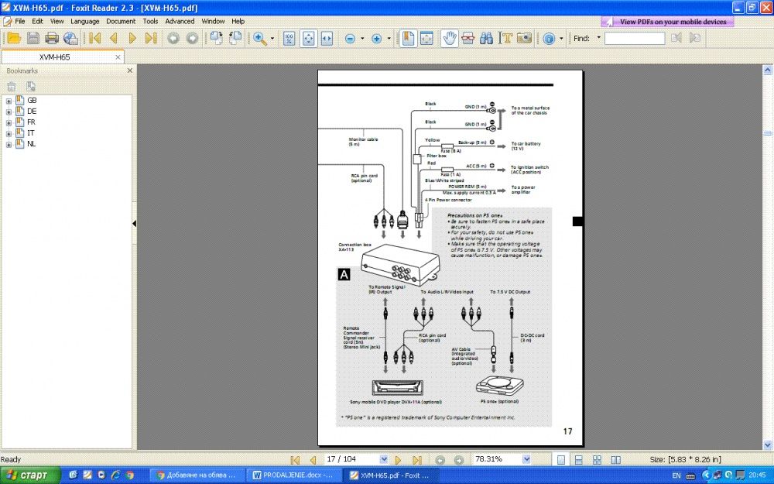Rotate page clockwise icon
Viewport: 774px width, 484px height.
(x=216, y=38)
